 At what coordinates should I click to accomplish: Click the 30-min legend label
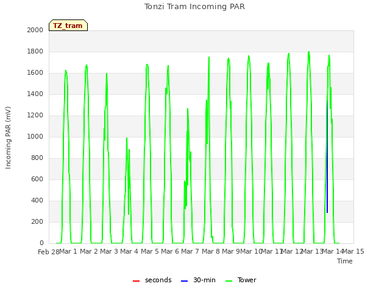204,280
